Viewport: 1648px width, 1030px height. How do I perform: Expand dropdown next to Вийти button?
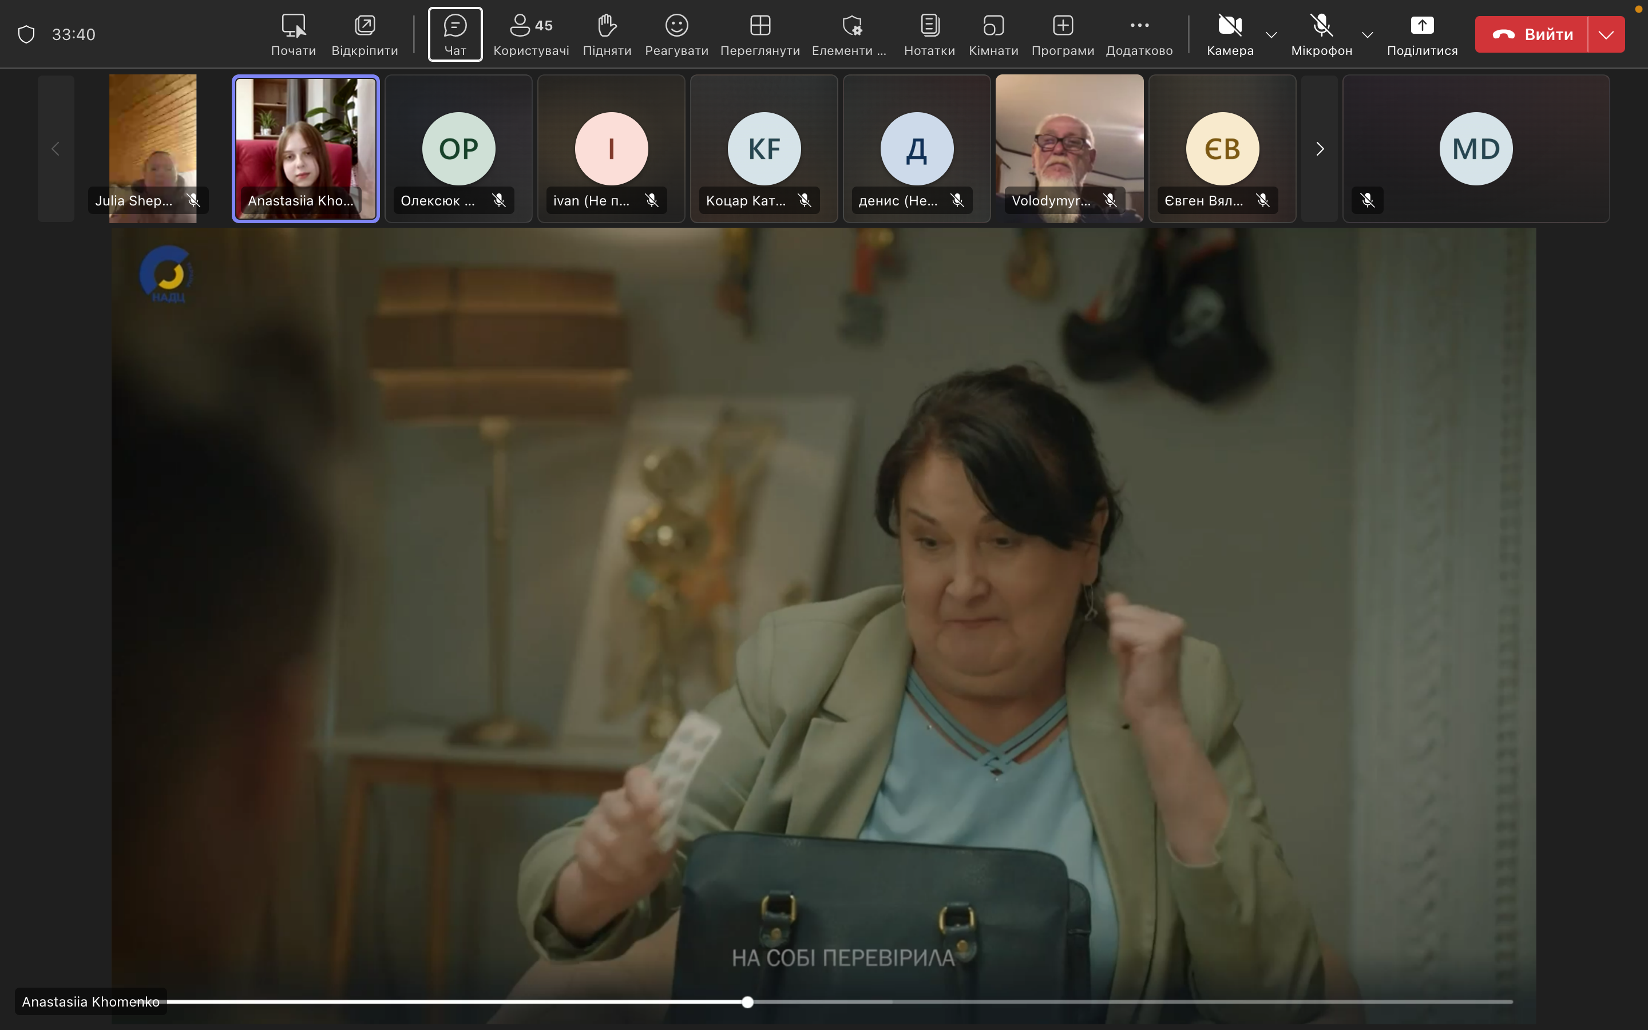click(1606, 35)
